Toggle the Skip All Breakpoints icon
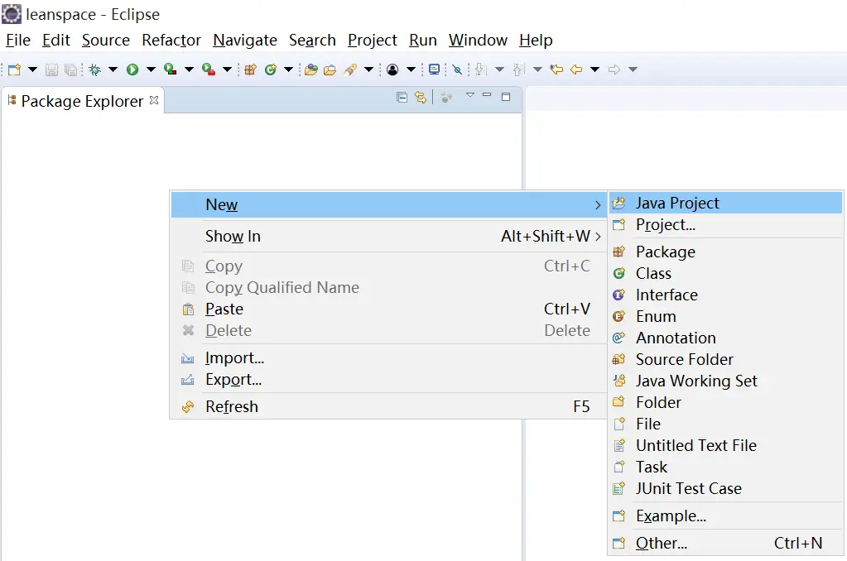This screenshot has width=847, height=561. [458, 70]
